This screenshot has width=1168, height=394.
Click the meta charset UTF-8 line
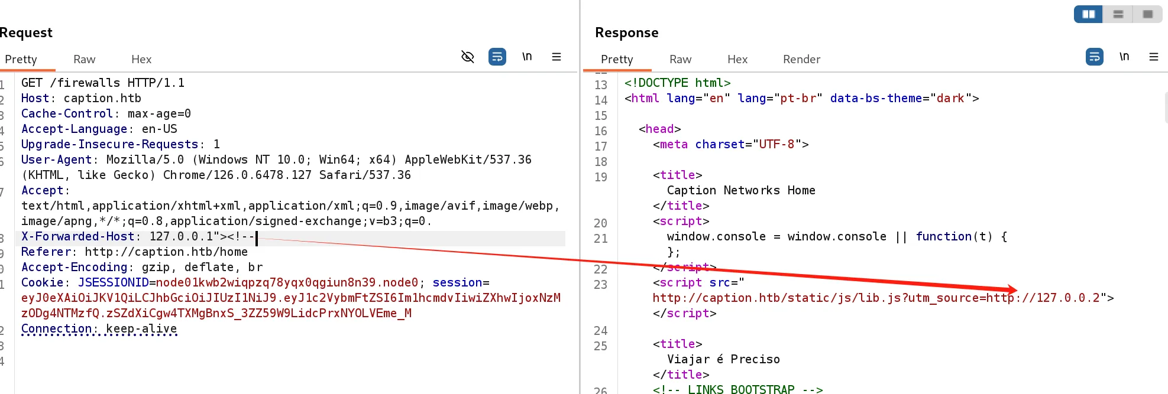pyautogui.click(x=730, y=144)
